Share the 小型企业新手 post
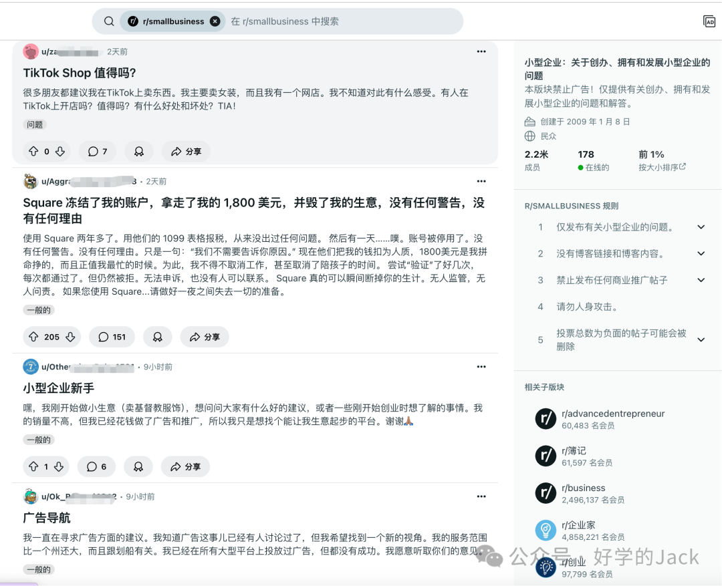722x586 pixels. click(x=185, y=466)
